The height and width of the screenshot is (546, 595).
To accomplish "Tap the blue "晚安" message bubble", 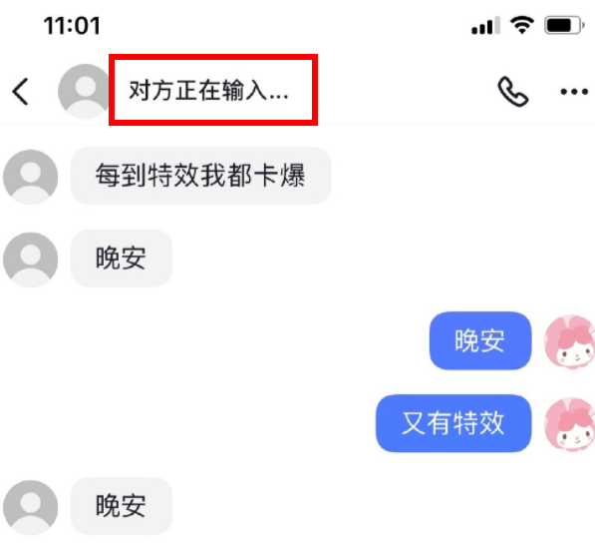I will coord(480,340).
